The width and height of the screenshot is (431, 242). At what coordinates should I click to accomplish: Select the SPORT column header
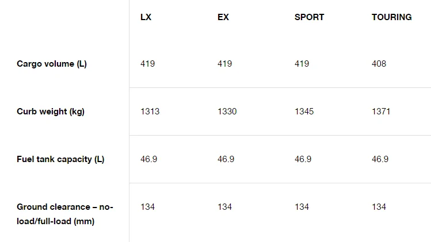click(x=309, y=17)
